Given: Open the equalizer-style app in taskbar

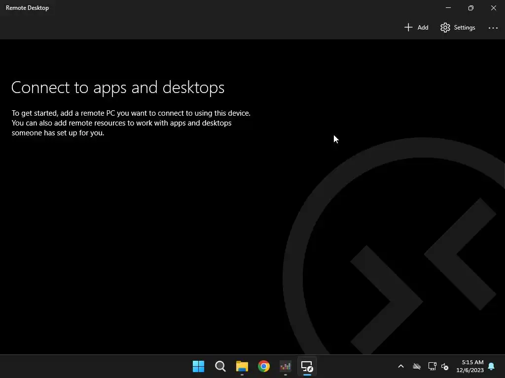Looking at the screenshot, I should click(x=286, y=366).
